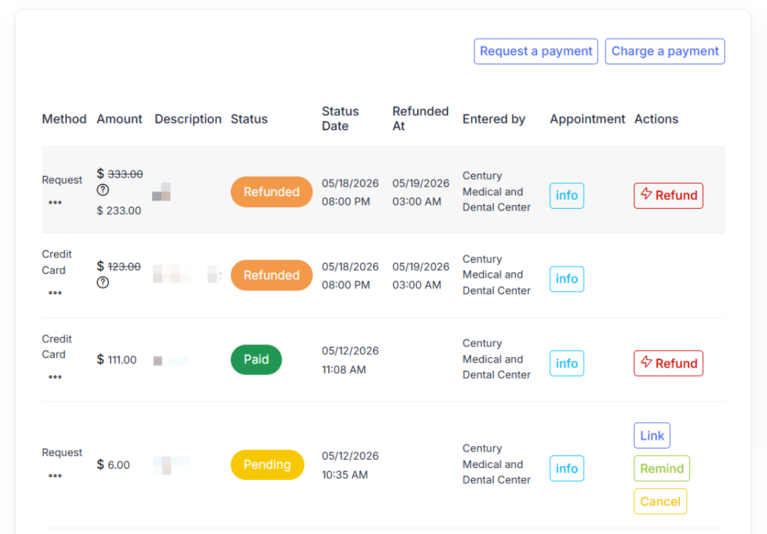
Task: Open appointment info for the $333.00 request row
Action: pos(566,195)
